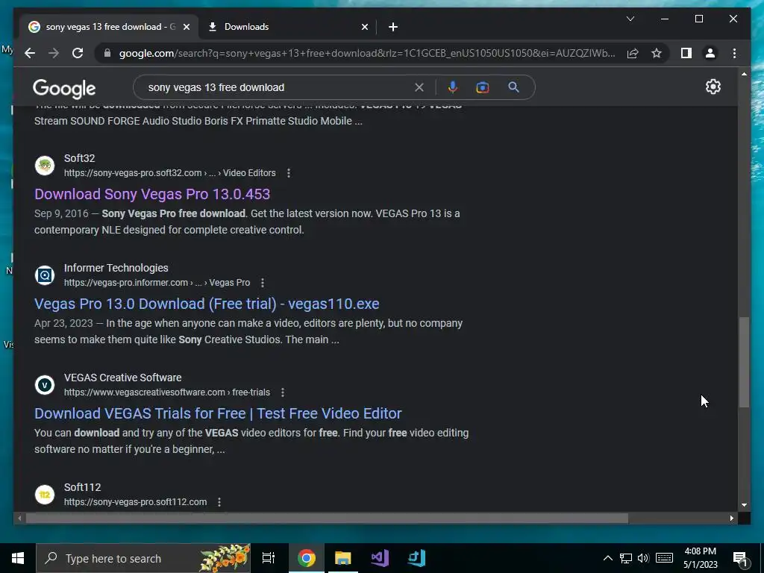
Task: Open more options for VEGAS Creative Software result
Action: coord(283,392)
